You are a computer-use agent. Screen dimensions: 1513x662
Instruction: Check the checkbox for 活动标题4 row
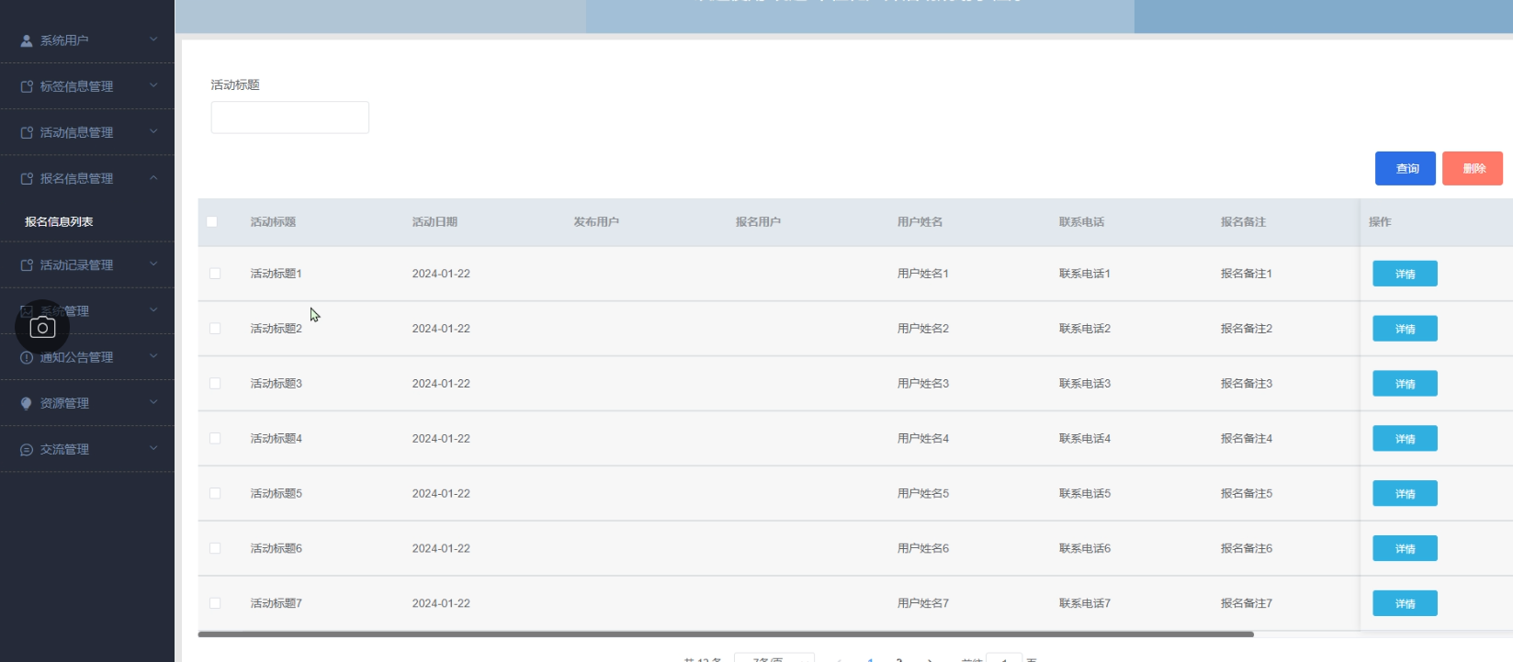215,439
